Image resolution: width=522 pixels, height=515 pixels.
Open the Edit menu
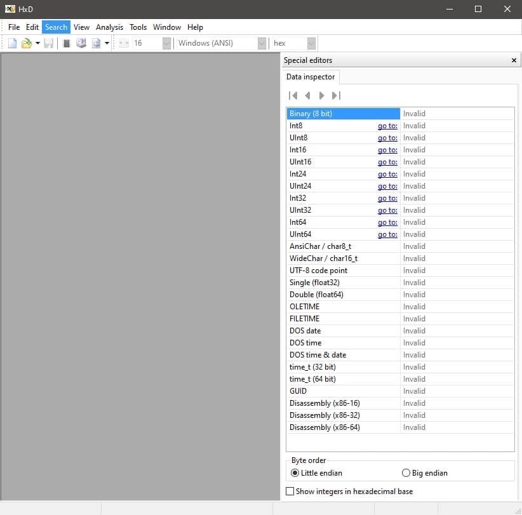click(x=32, y=27)
